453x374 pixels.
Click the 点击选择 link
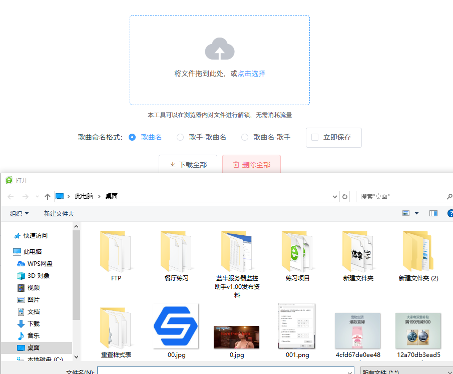click(x=251, y=74)
